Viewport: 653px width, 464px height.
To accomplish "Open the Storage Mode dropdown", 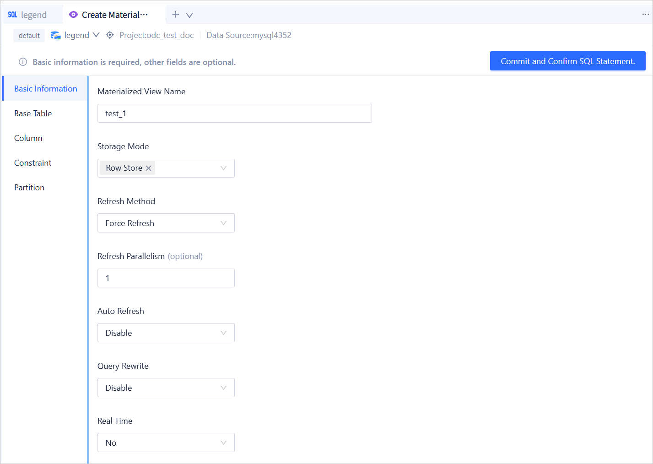I will (223, 168).
